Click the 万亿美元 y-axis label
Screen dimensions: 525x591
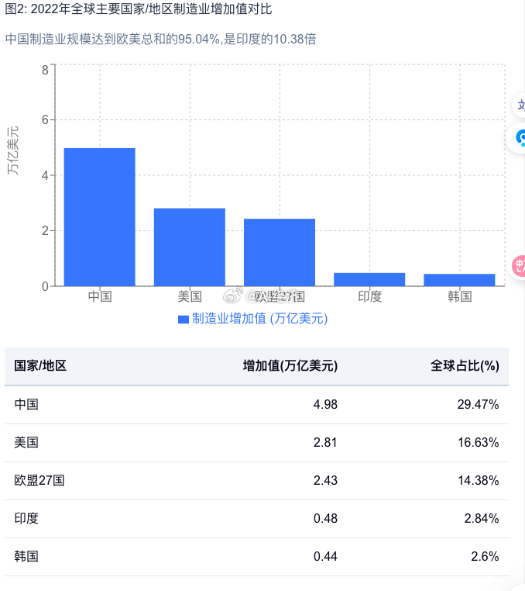[12, 150]
